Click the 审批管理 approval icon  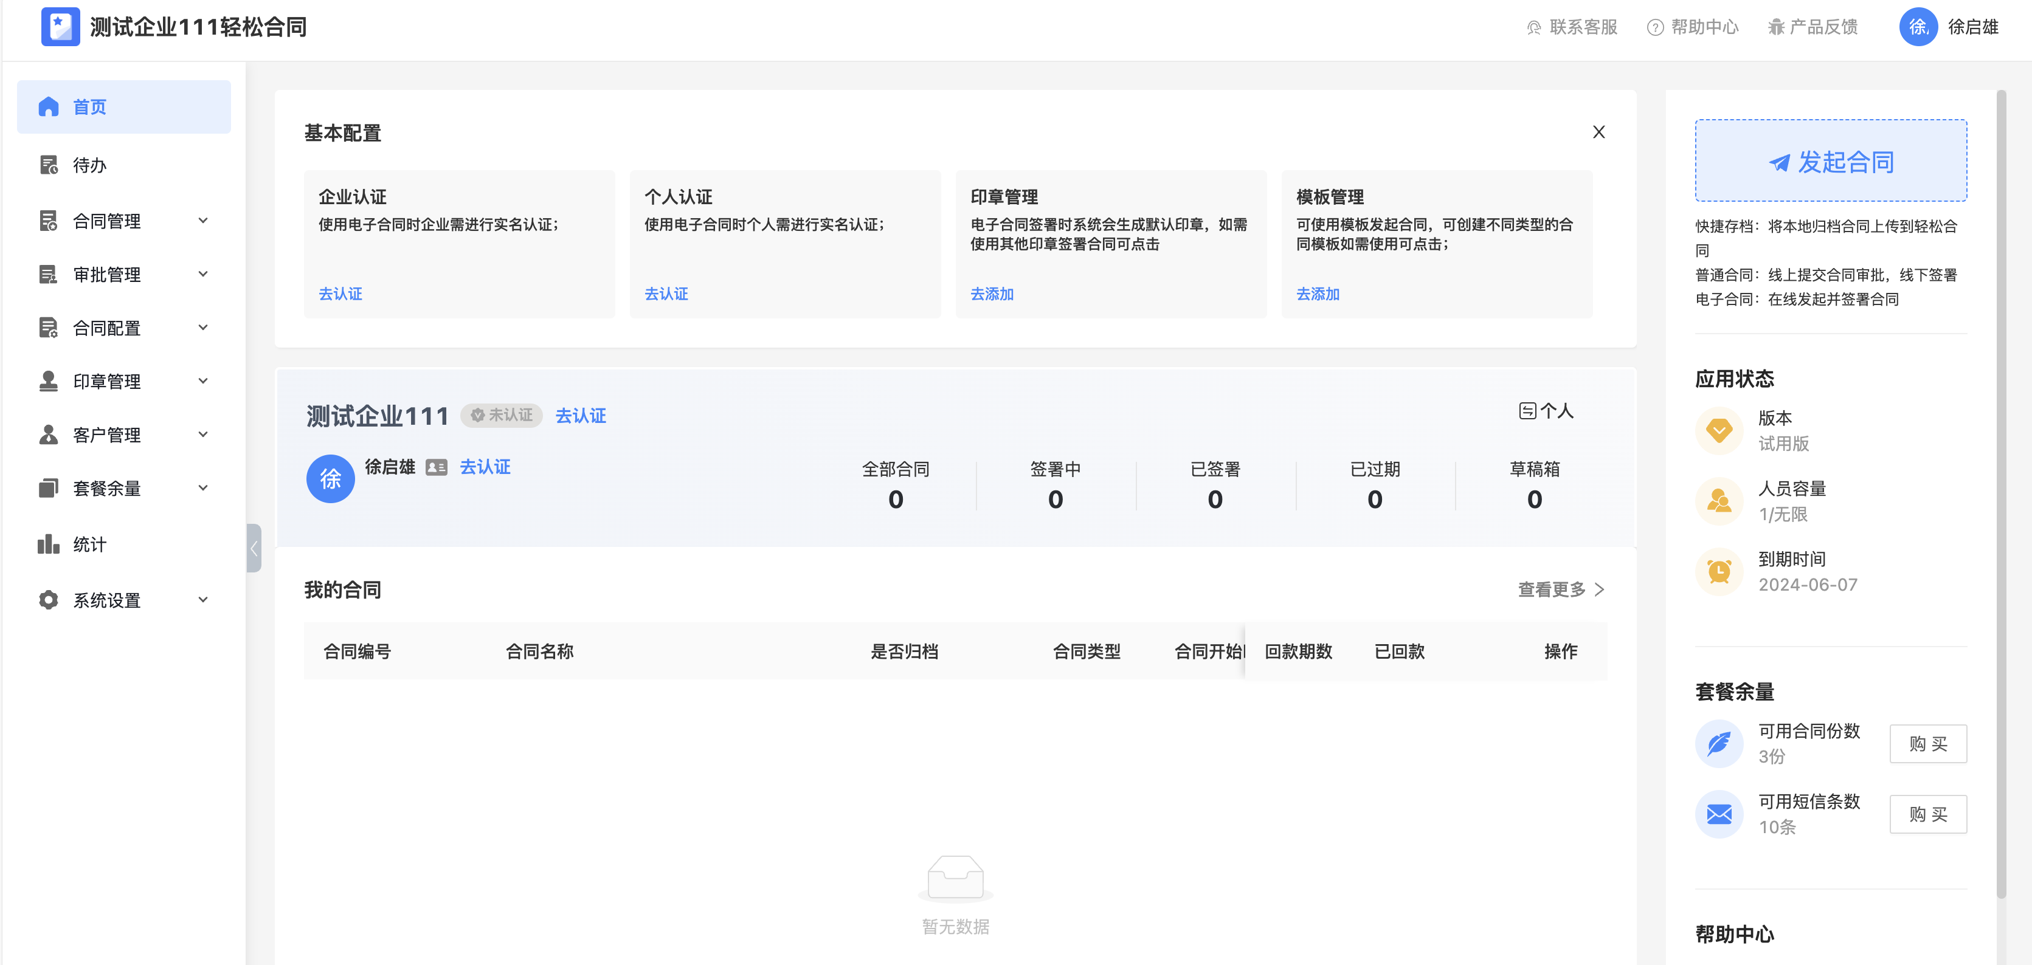49,274
